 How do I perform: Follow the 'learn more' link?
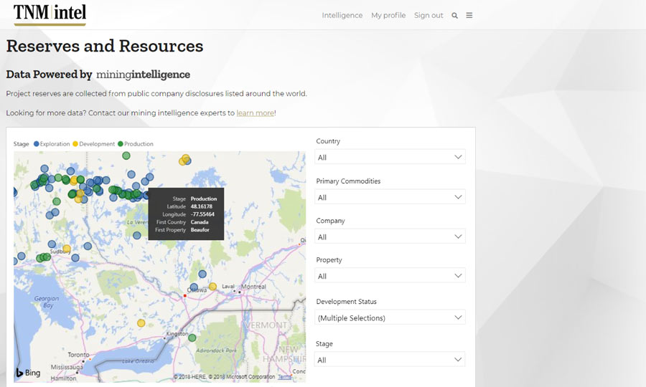[255, 113]
